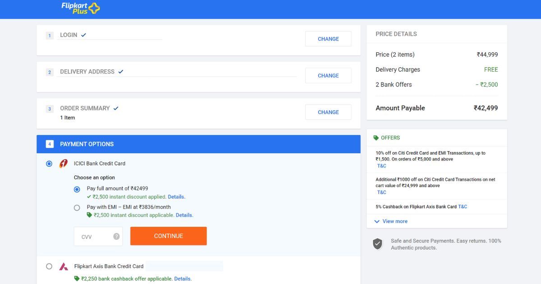Click the PRICE DETAILS heading
The width and height of the screenshot is (541, 284).
click(x=396, y=34)
